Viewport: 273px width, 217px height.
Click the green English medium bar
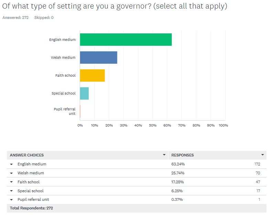coord(126,40)
